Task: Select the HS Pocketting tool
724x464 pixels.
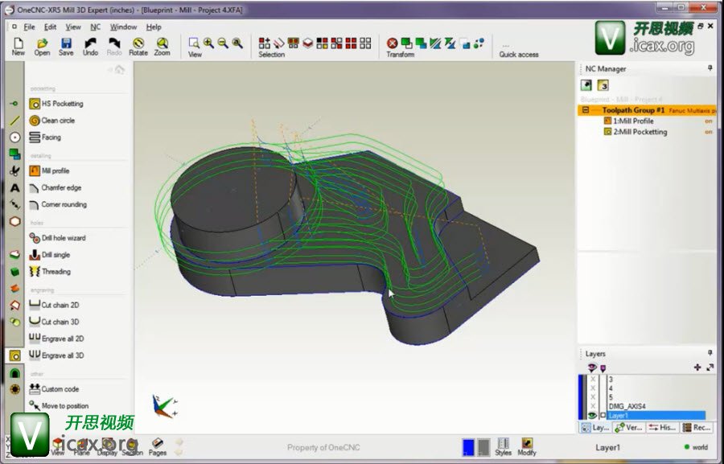Action: [61, 104]
